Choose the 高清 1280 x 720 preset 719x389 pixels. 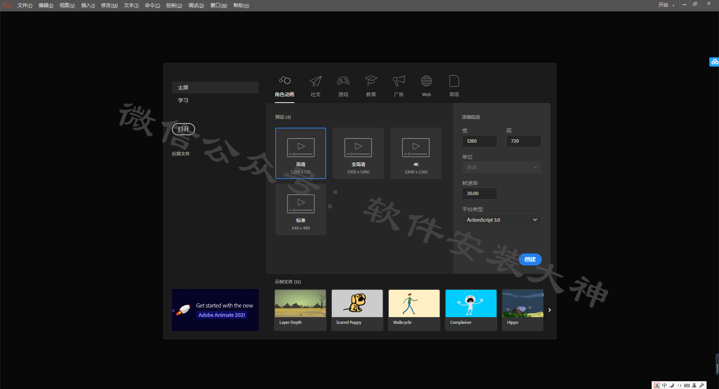pos(301,153)
